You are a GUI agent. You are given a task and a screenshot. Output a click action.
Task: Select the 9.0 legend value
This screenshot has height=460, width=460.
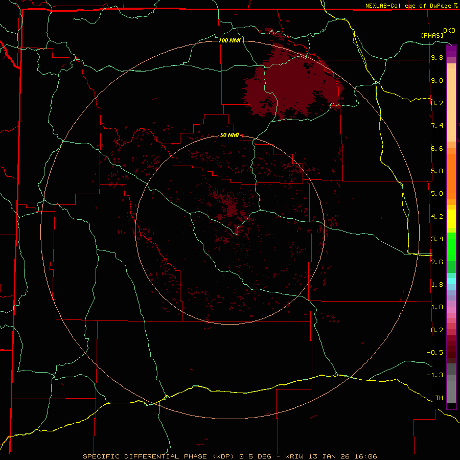pos(437,81)
